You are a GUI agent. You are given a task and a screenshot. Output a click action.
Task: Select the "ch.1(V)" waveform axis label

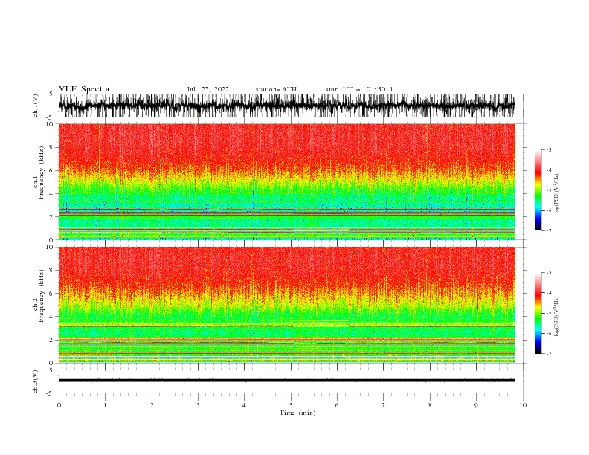click(36, 106)
